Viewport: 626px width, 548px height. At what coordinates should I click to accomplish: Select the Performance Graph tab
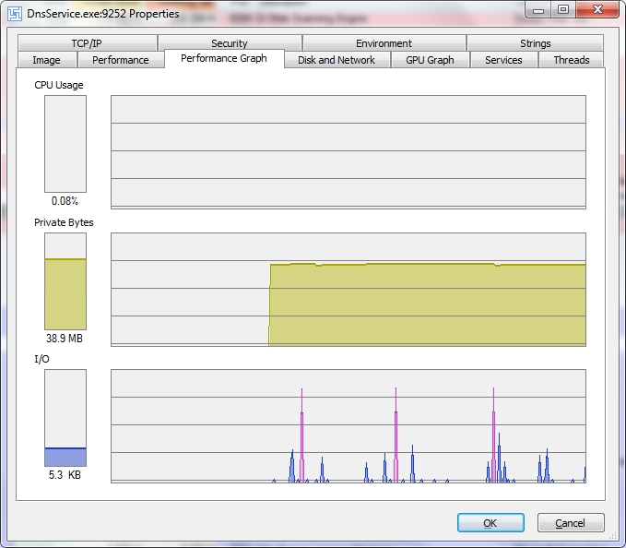[x=224, y=58]
